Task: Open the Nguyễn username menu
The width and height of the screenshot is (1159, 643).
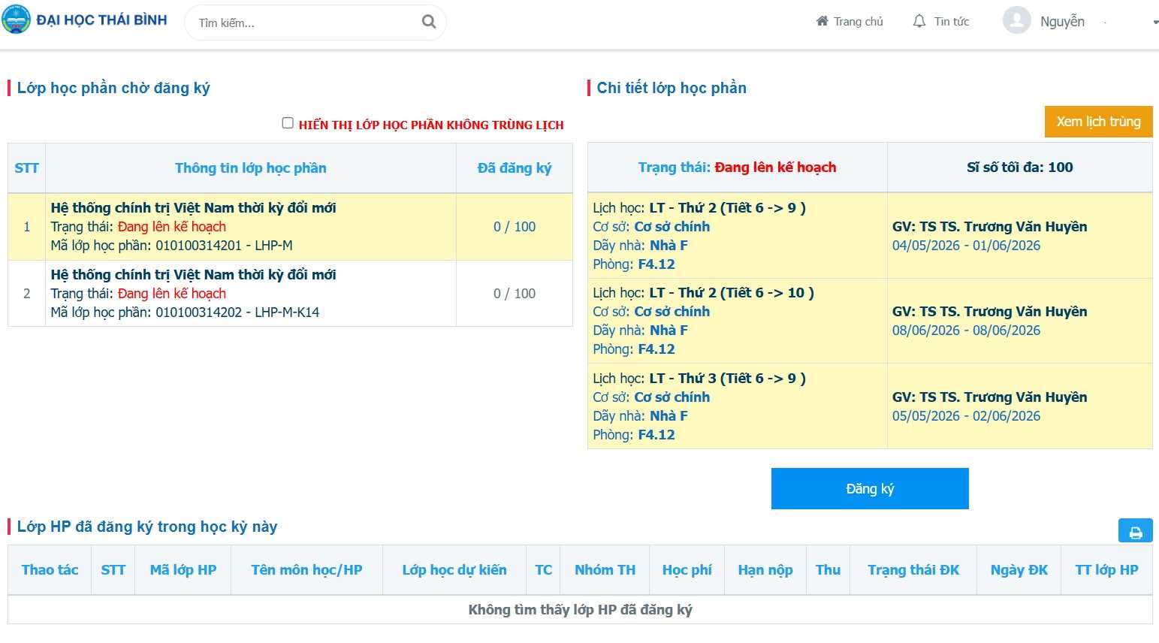Action: pos(1061,22)
